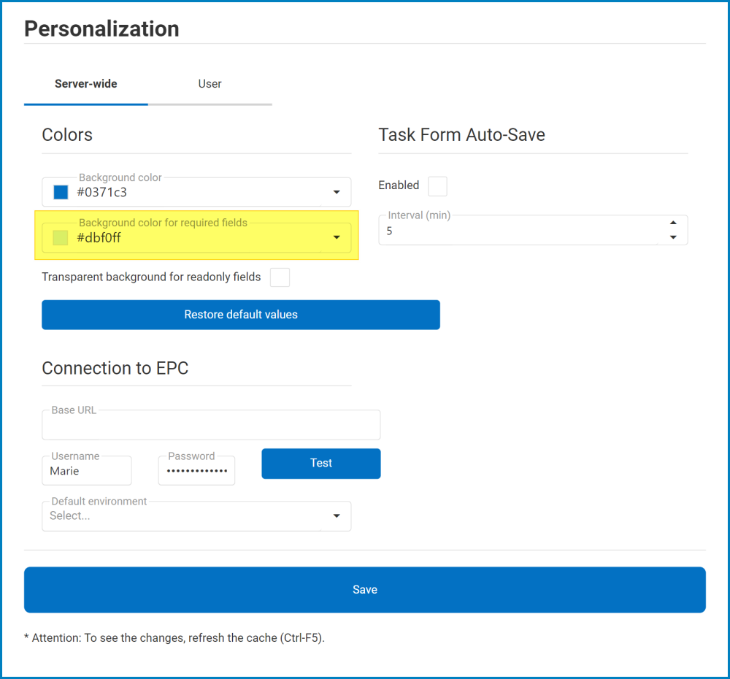This screenshot has width=730, height=679.
Task: Open the Default environment selector
Action: pos(337,515)
